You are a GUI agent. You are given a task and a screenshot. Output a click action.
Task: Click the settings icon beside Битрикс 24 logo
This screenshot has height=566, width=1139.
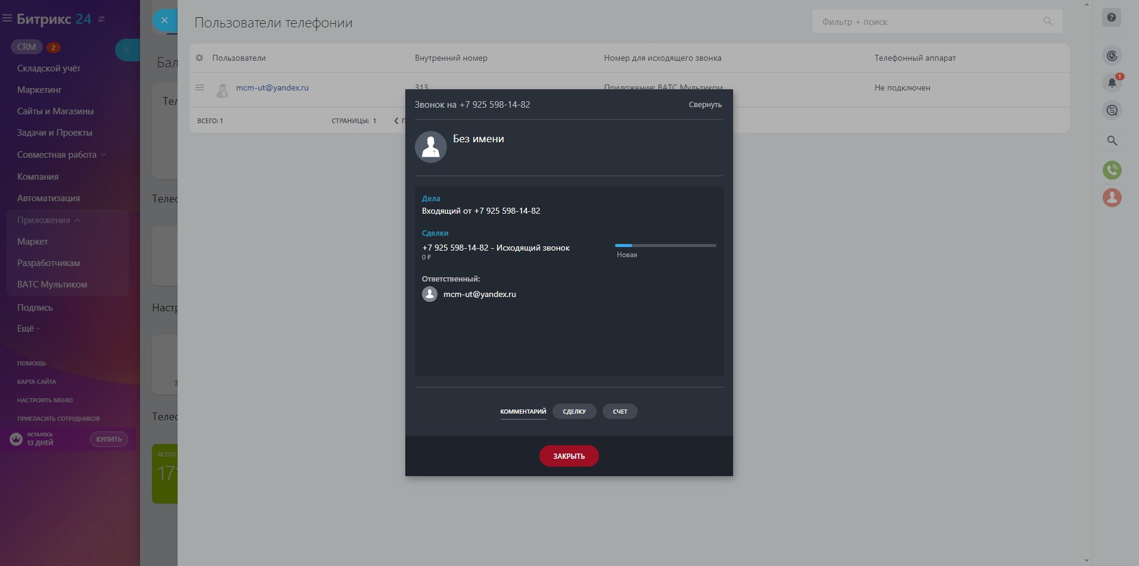coord(101,19)
